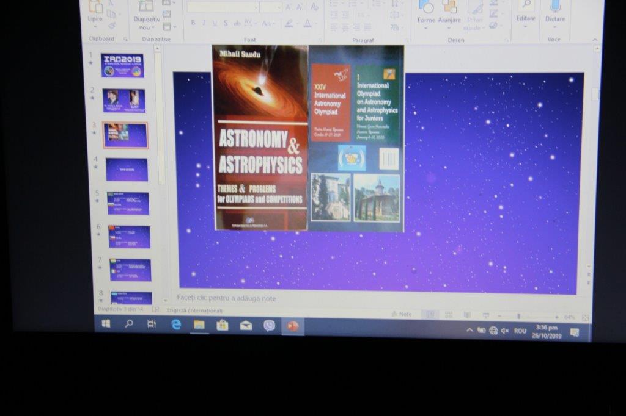This screenshot has height=416, width=626.
Task: Click the Copy icon in Clipboard group
Action: pyautogui.click(x=111, y=15)
